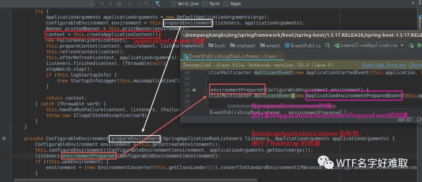Viewport: 422px width, 182px height.
Task: Click the Download Sources link
Action: 384,65
